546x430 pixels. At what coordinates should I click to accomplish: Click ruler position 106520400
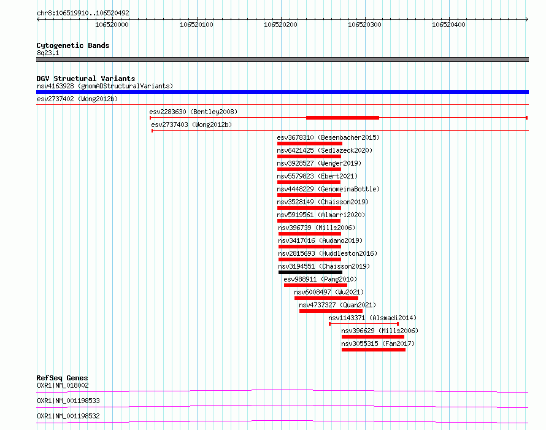(x=448, y=25)
